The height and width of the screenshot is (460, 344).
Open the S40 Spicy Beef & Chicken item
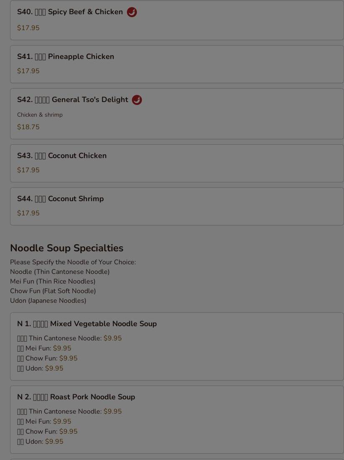177,20
